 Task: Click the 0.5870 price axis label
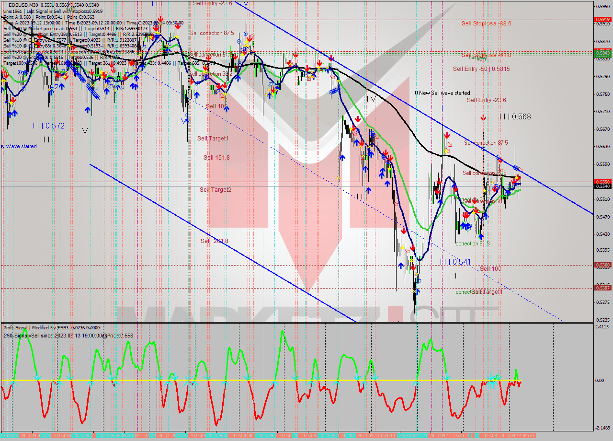[602, 41]
